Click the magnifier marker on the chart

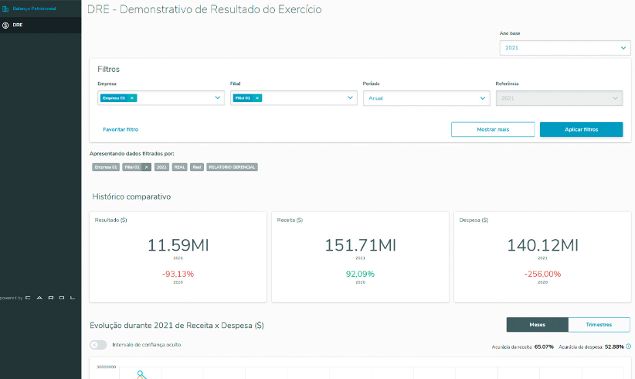point(141,374)
